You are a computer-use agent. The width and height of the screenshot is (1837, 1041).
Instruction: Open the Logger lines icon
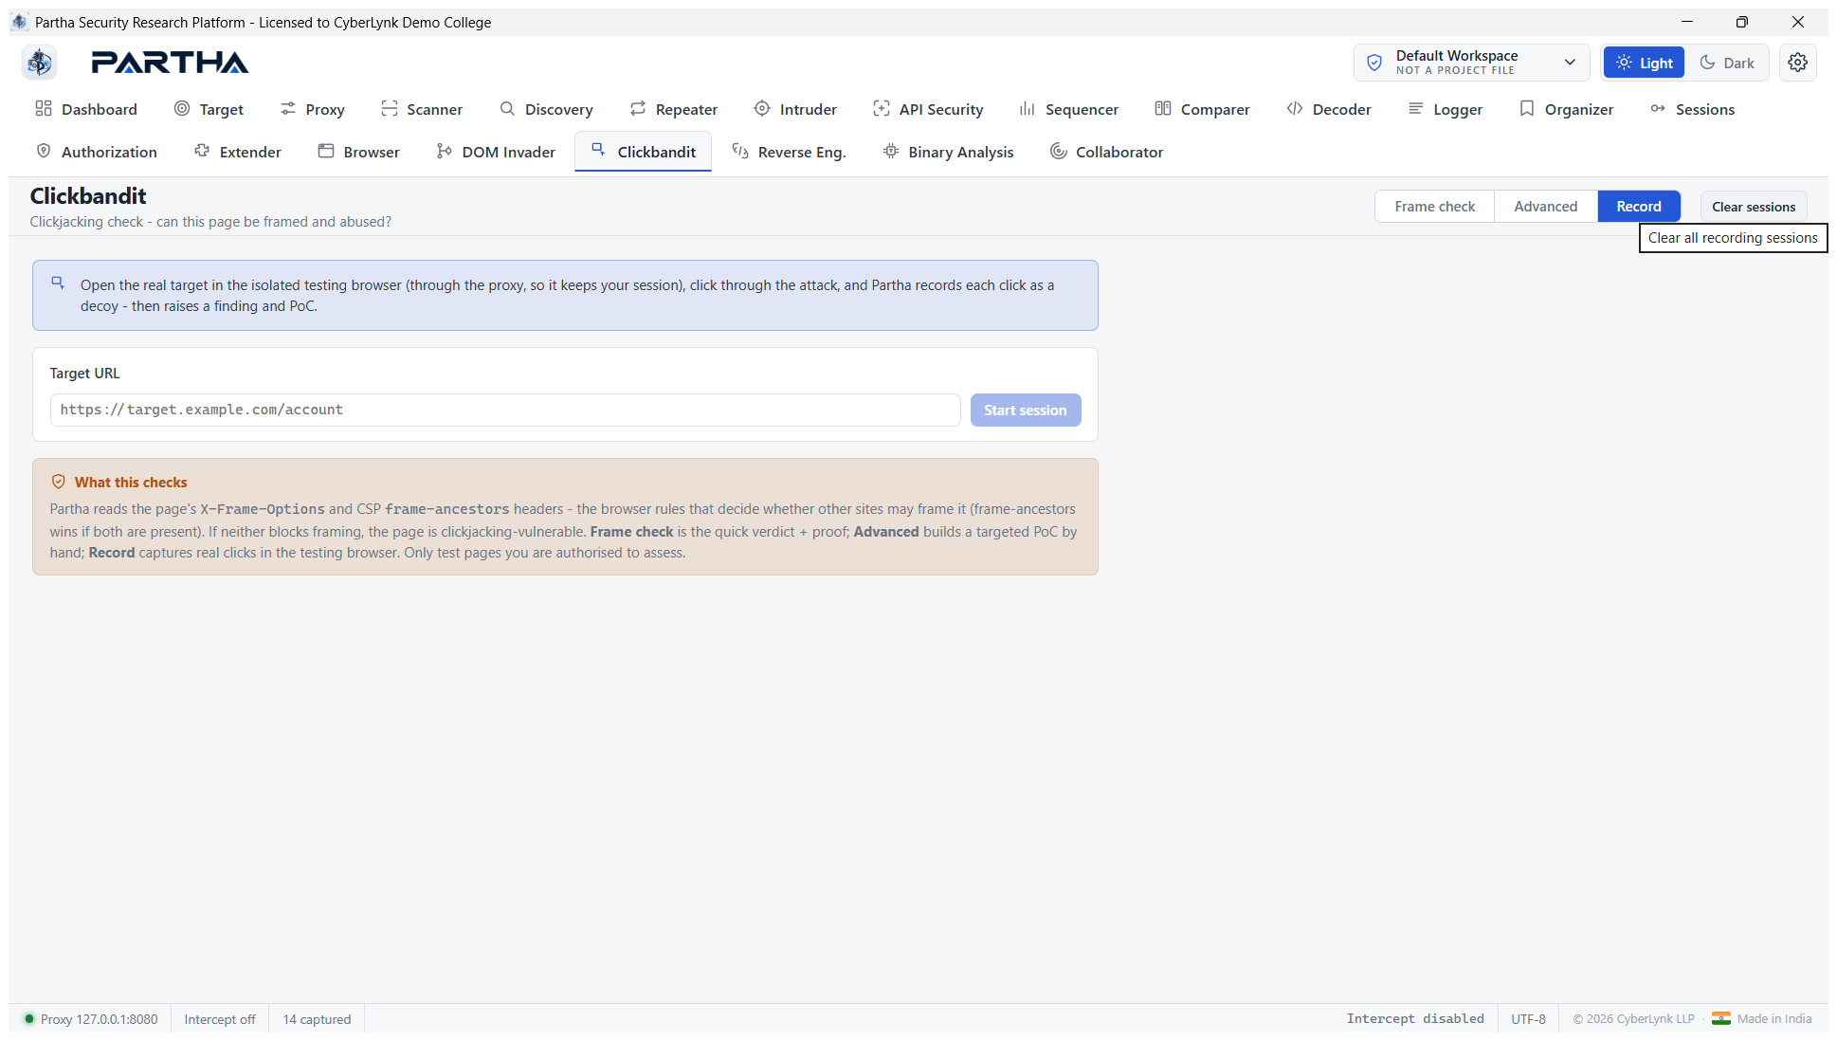coord(1416,109)
